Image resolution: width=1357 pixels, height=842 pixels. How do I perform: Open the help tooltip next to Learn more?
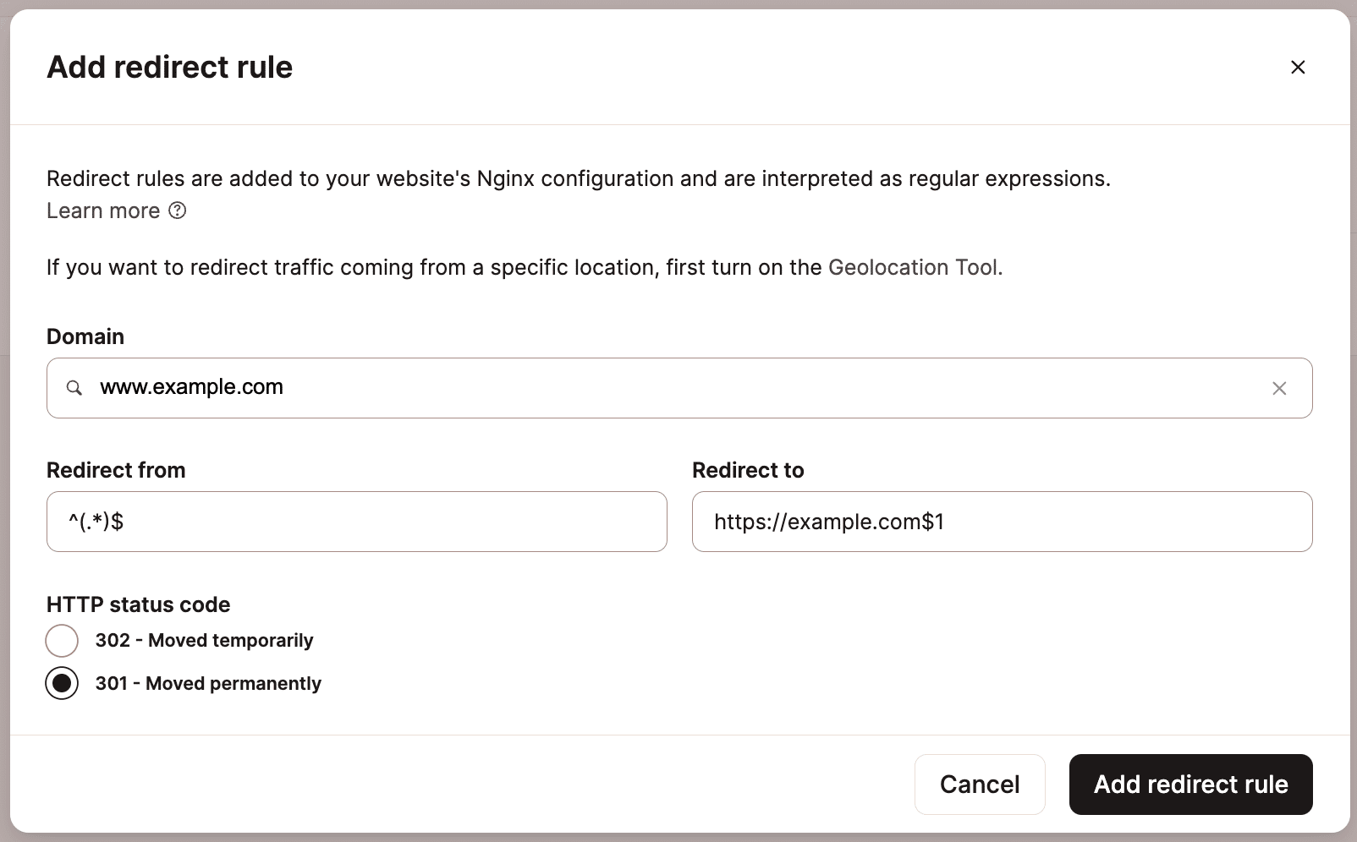178,211
